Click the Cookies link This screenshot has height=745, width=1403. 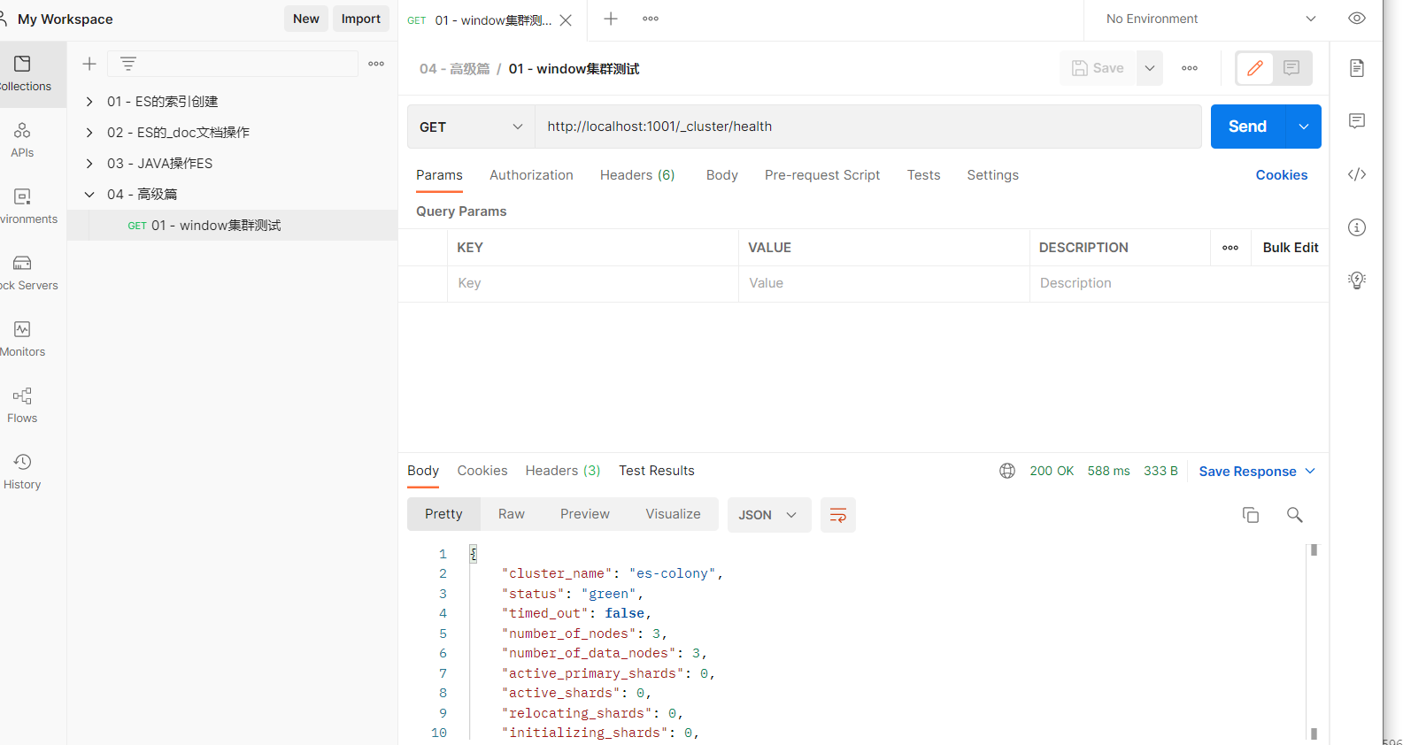pyautogui.click(x=1281, y=175)
